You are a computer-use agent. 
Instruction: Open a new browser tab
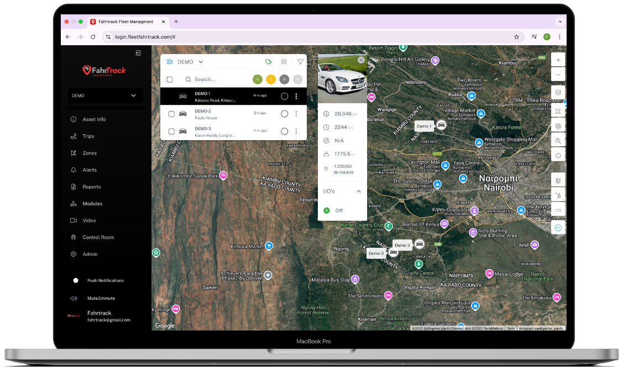coord(176,22)
